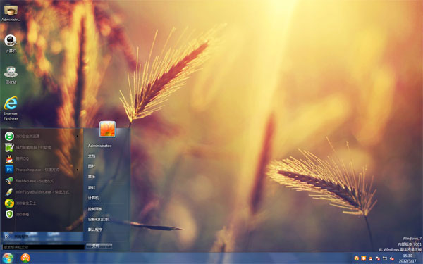Click the muted volume tray icon

392,258
